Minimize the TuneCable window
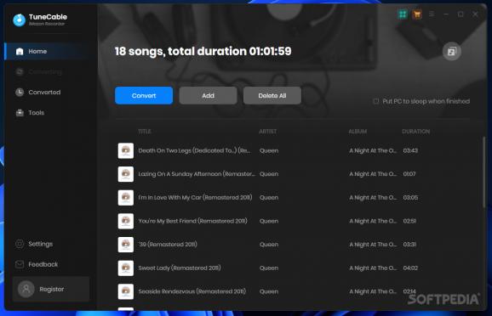Image resolution: width=492 pixels, height=316 pixels. click(x=446, y=14)
